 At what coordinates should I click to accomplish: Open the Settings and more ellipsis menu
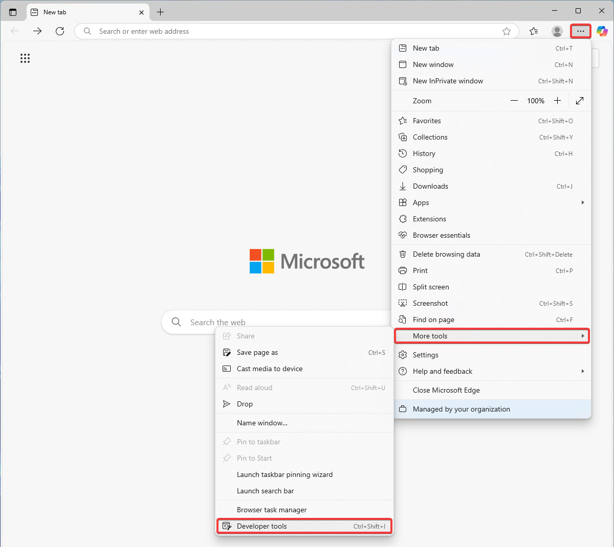[580, 31]
